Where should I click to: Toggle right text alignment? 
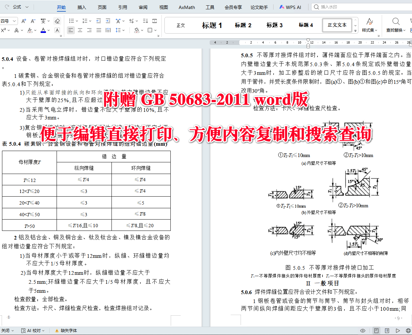click(x=89, y=30)
